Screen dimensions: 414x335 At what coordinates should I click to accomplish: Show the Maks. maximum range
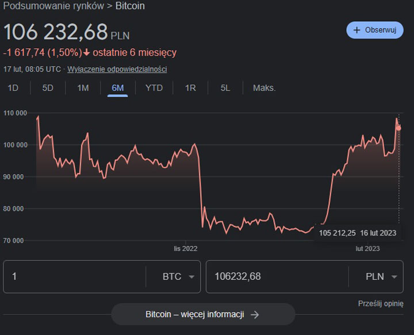point(264,88)
